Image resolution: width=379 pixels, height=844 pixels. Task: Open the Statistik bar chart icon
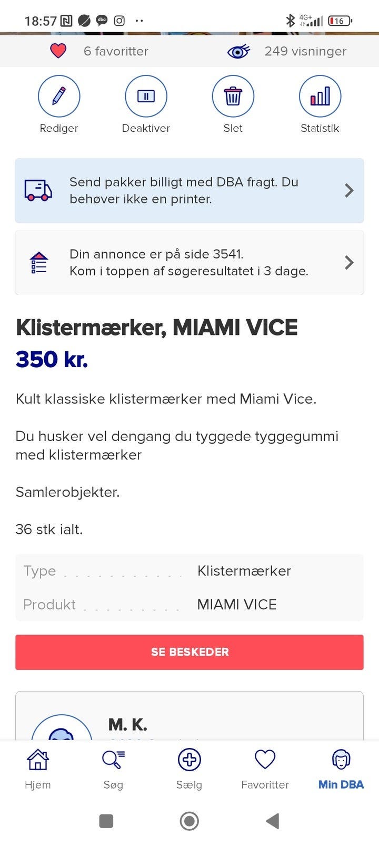(320, 97)
